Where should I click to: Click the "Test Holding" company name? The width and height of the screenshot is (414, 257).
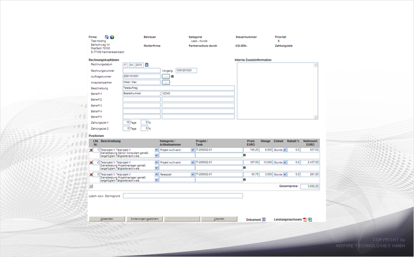98,41
